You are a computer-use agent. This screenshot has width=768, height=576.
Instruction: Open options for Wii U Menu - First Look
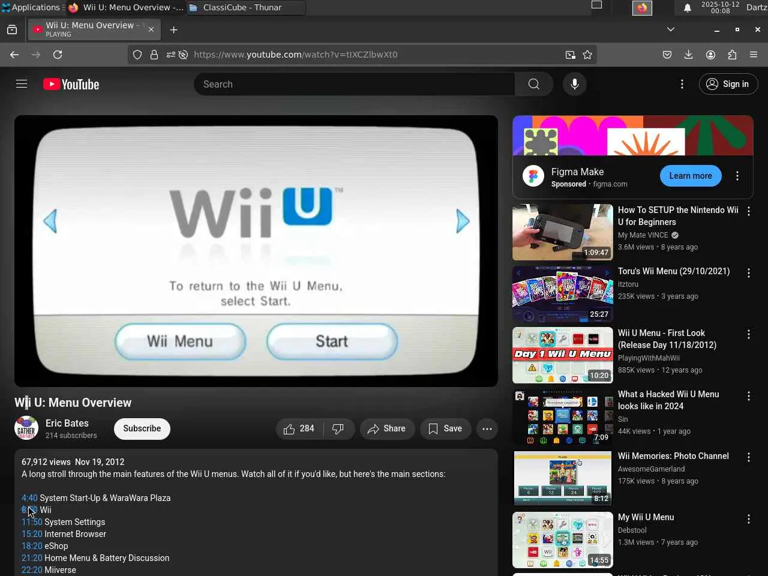749,334
